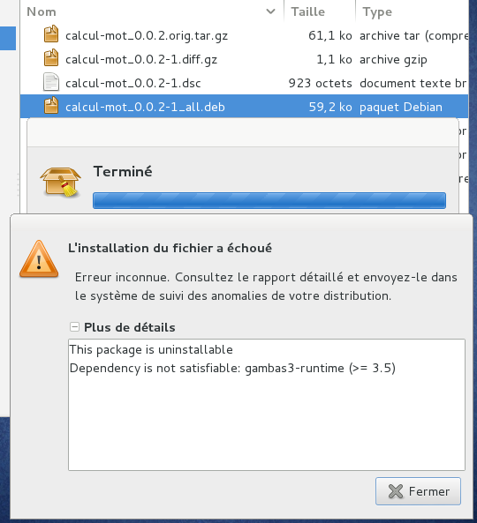
Task: Click the Dependency is not satisfiable message line
Action: click(x=232, y=369)
